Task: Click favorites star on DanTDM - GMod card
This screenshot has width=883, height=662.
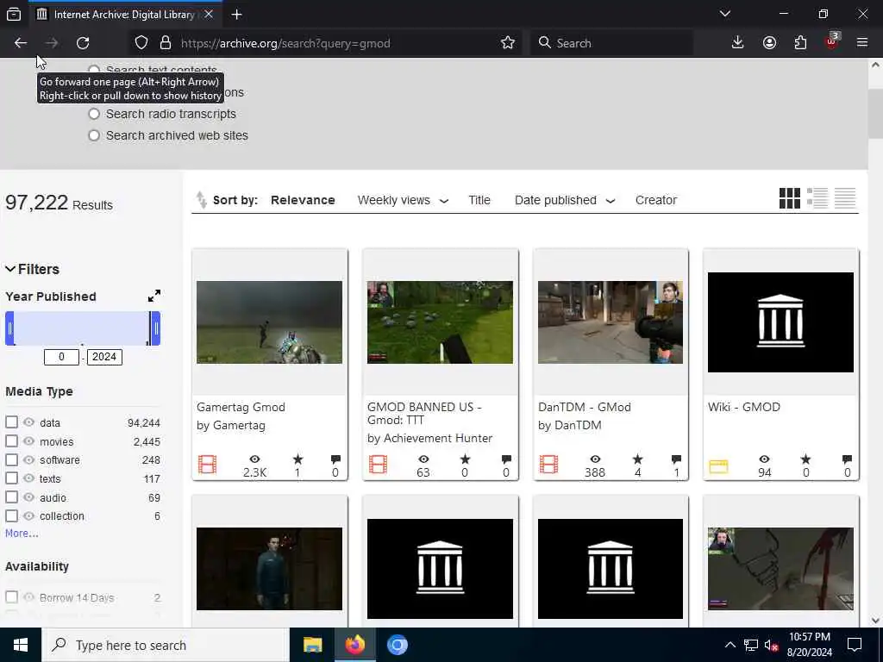Action: click(637, 459)
